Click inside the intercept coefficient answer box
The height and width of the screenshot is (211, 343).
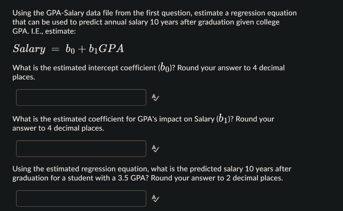(x=80, y=97)
